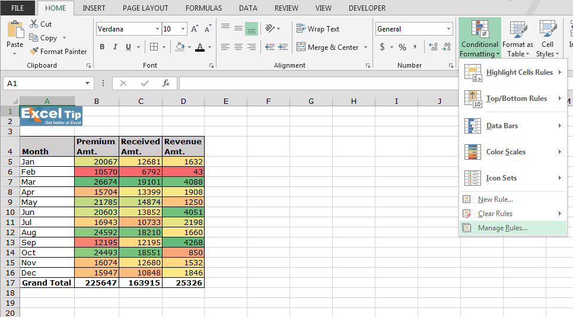
Task: Apply middle align to cells
Action: coord(238,28)
